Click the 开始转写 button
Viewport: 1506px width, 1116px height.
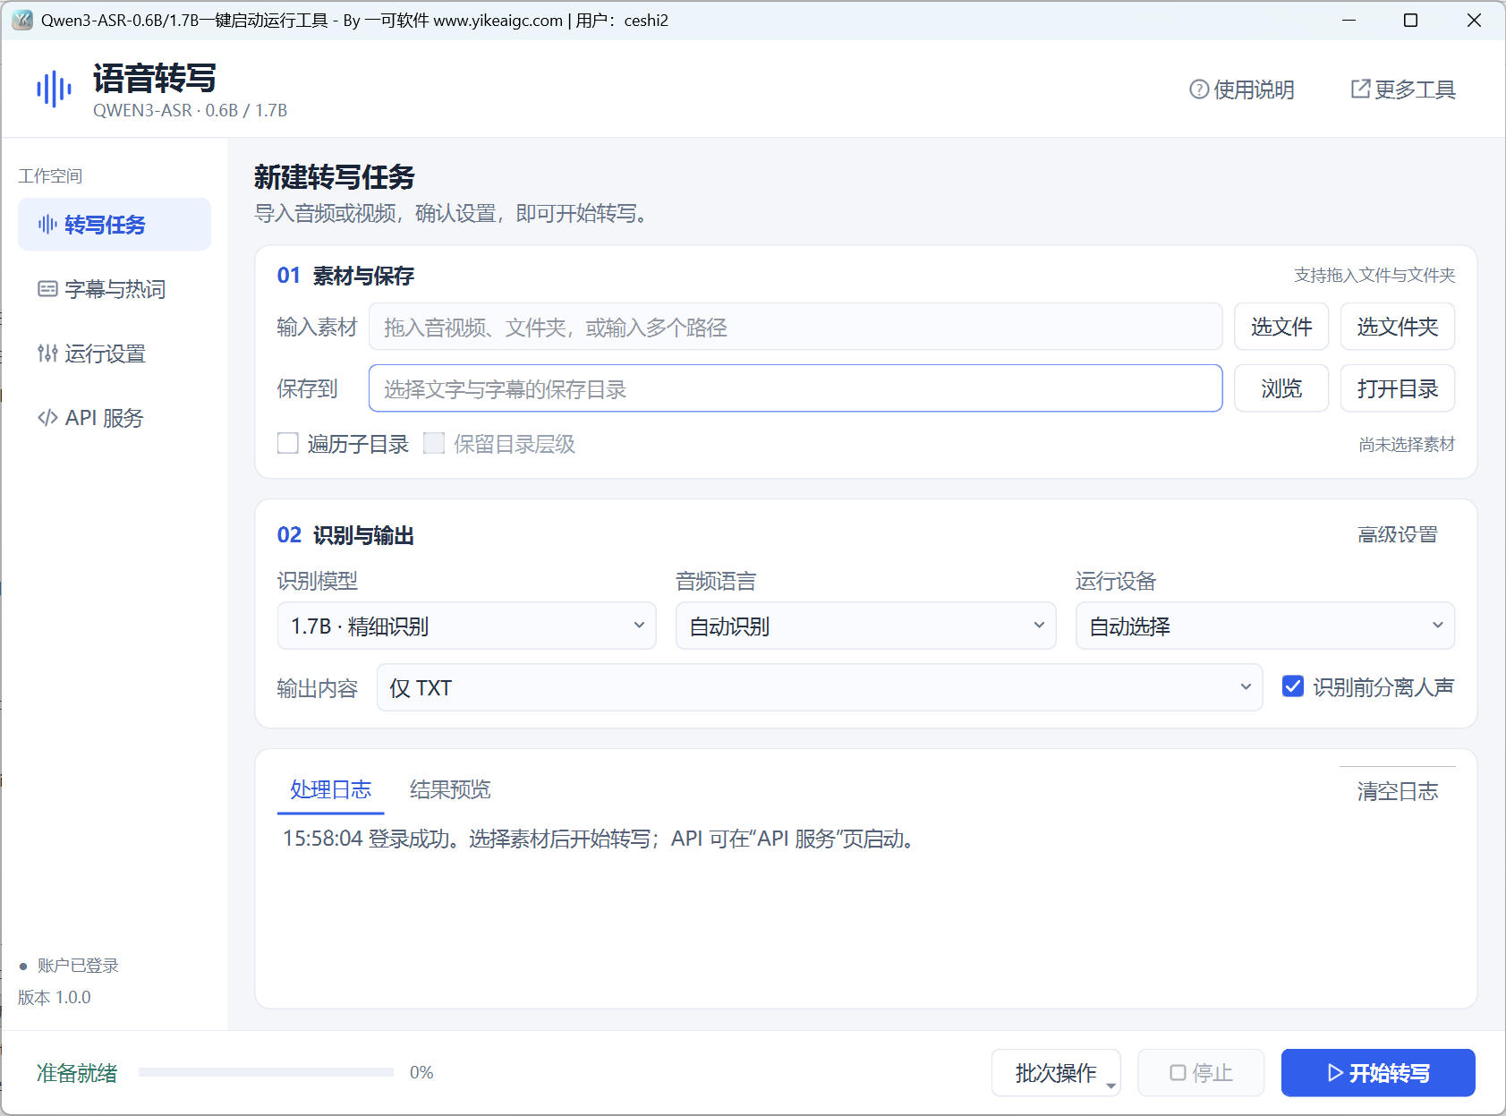(x=1378, y=1072)
